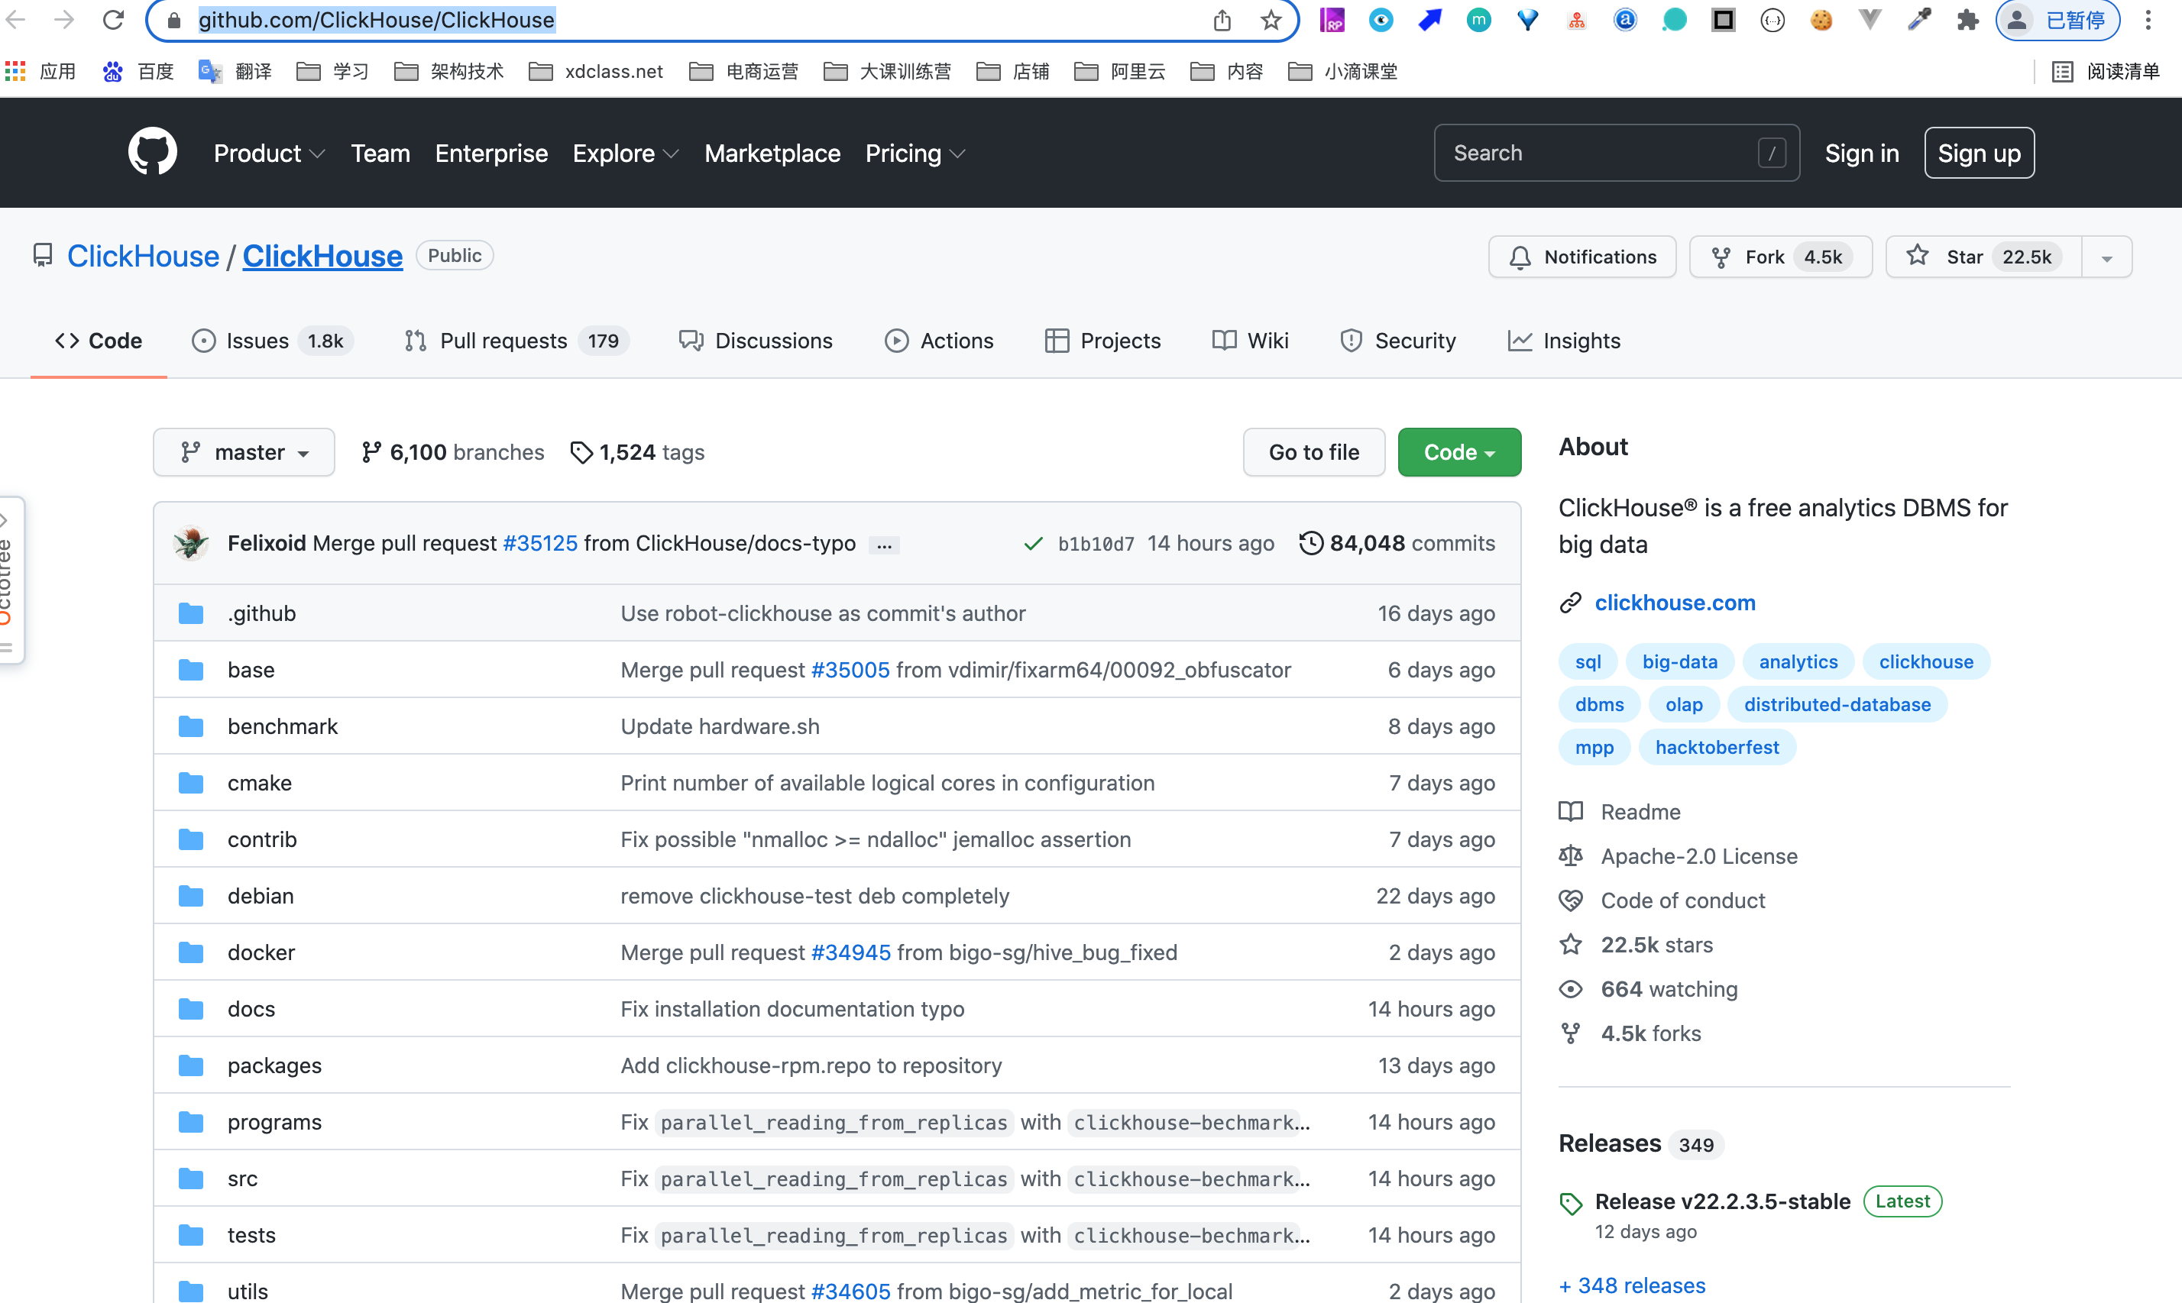Open the Security tab
The image size is (2182, 1303).
coord(1397,341)
